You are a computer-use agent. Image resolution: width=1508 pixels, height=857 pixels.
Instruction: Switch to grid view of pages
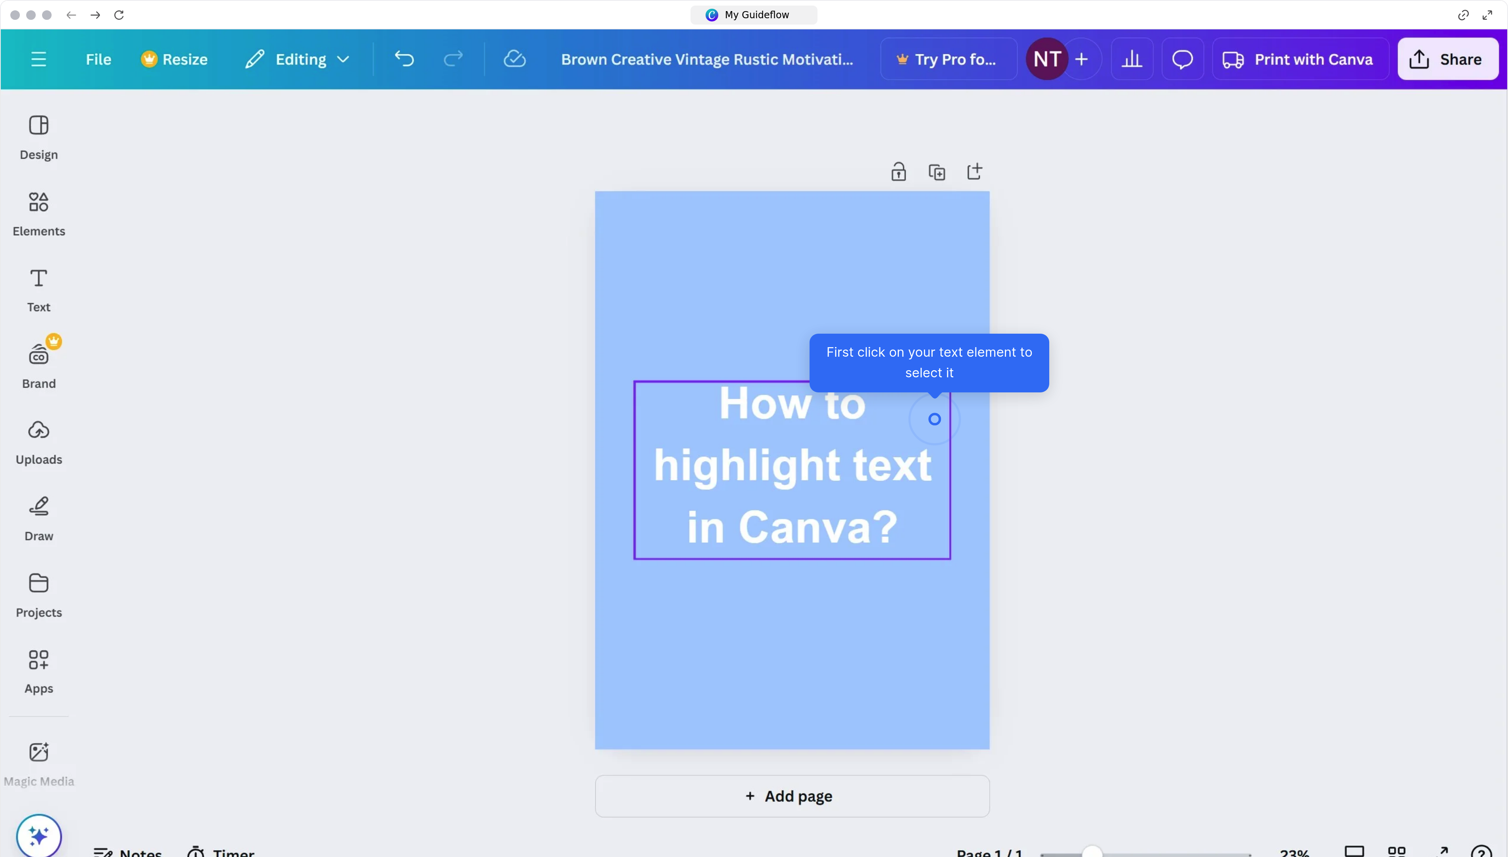coord(1397,852)
